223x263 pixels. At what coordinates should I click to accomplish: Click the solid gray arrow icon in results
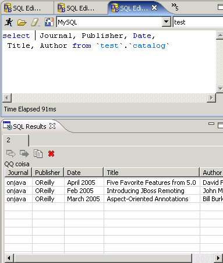(24, 153)
